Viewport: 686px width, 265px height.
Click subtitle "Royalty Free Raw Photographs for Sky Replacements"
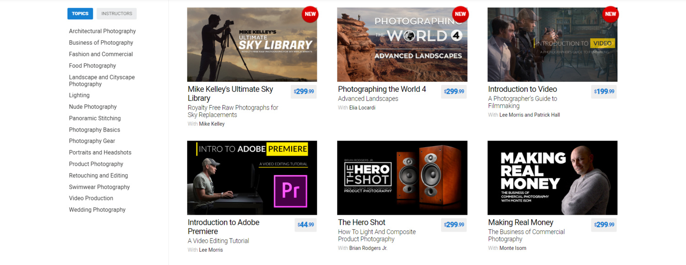(233, 111)
